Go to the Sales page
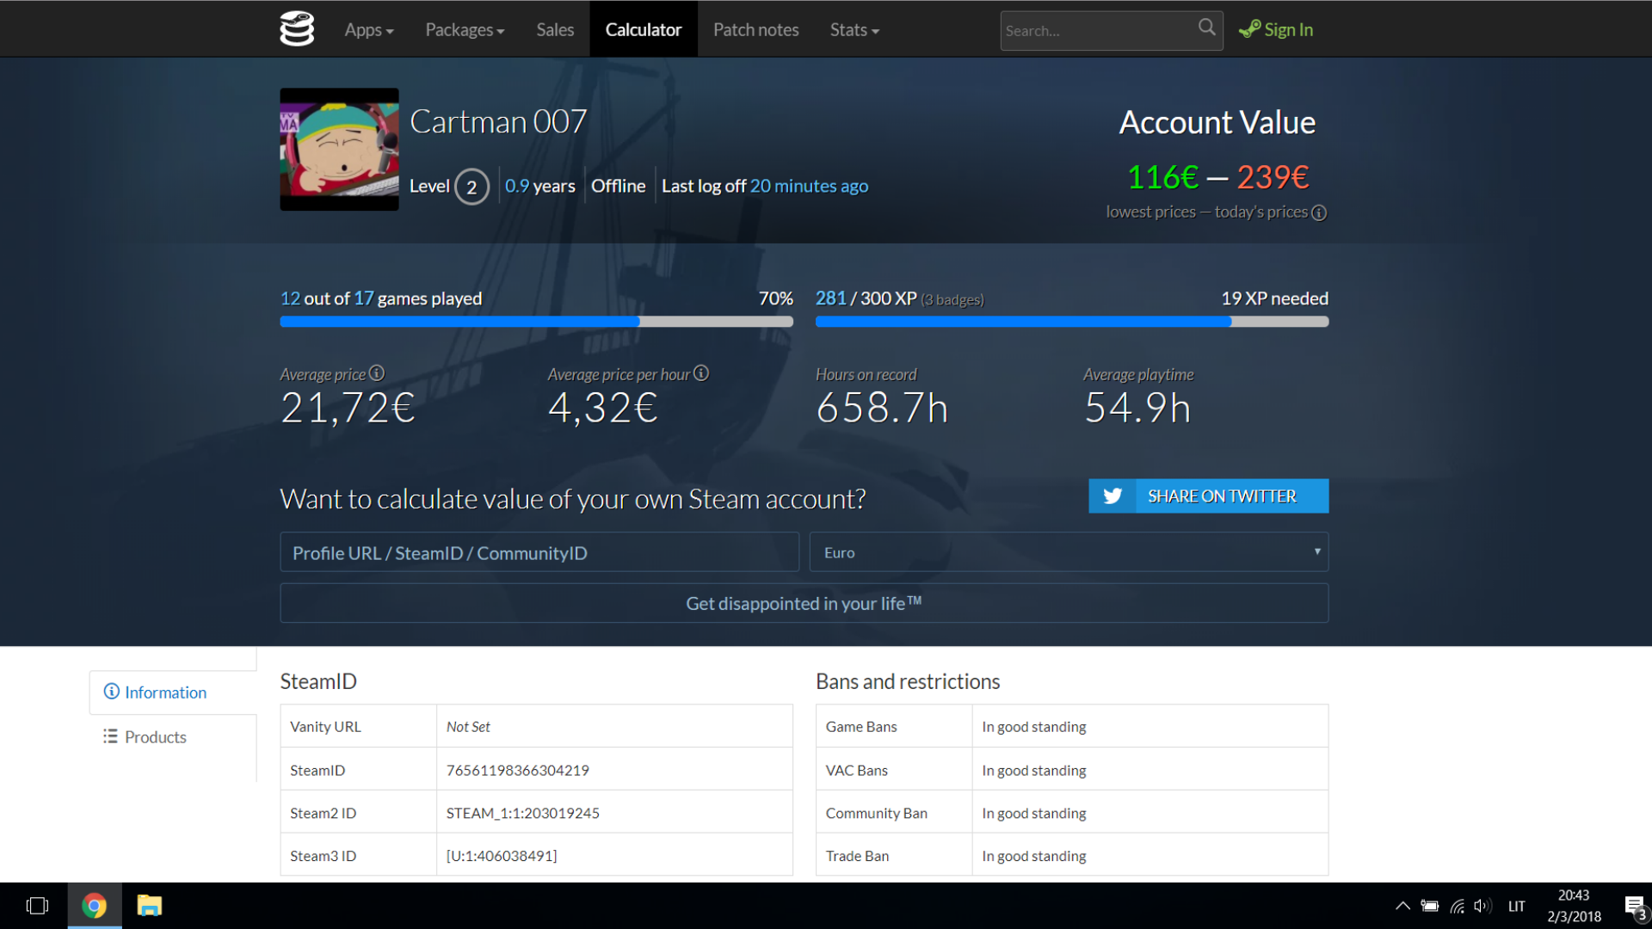 (555, 29)
